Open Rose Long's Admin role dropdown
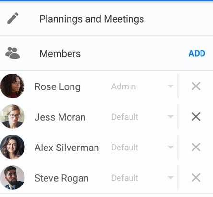 142,86
